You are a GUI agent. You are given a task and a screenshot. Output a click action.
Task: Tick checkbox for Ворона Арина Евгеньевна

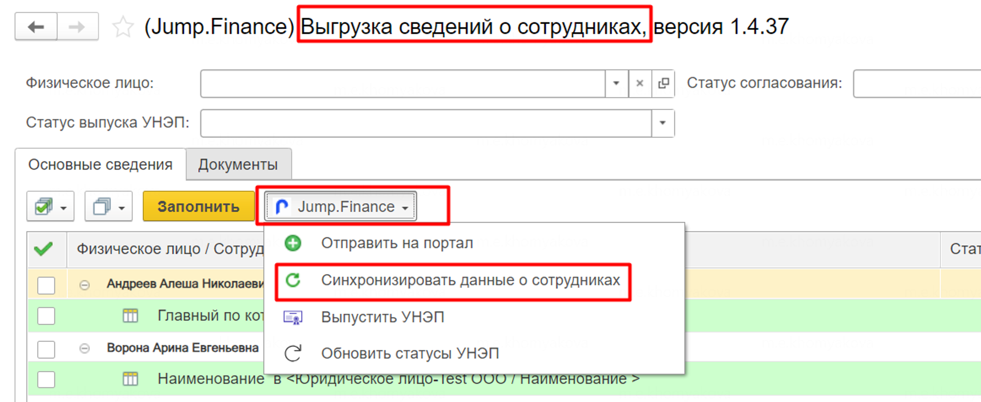(x=46, y=349)
